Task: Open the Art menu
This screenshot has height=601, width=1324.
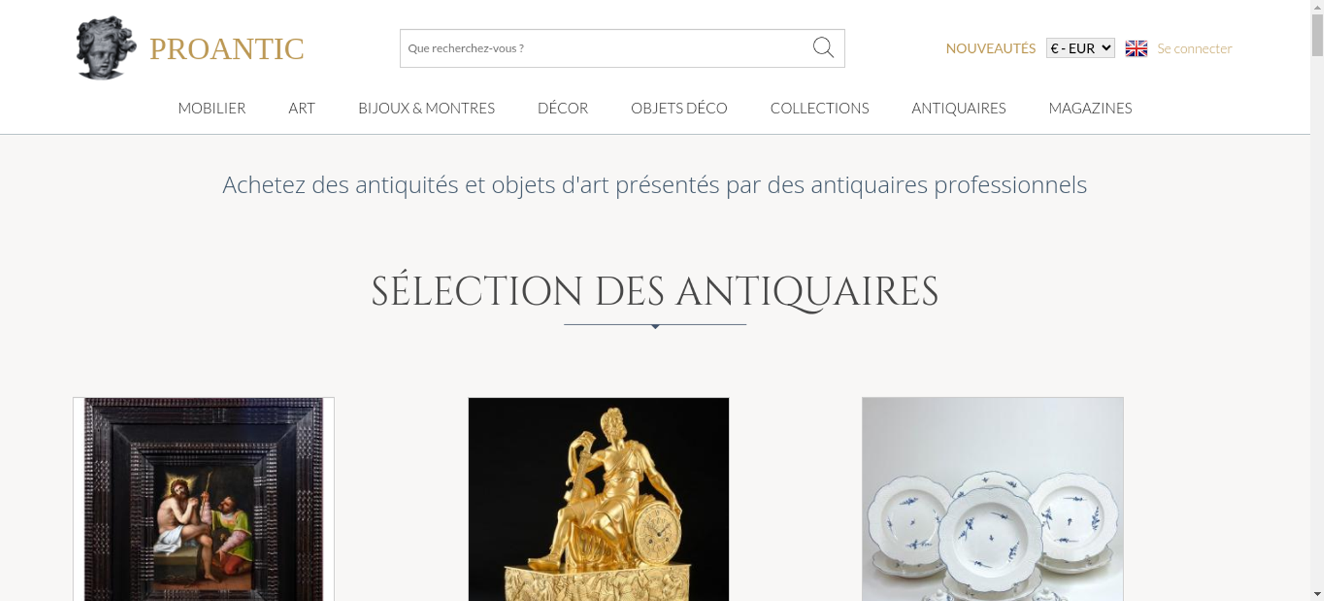Action: pos(302,108)
